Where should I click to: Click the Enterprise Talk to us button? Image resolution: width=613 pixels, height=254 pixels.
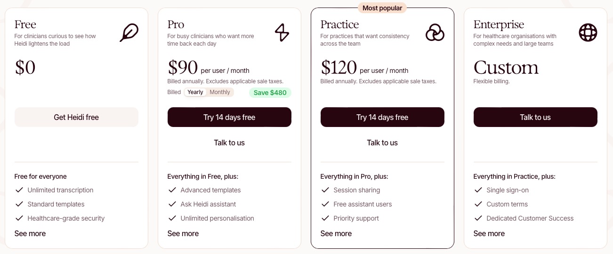pyautogui.click(x=535, y=117)
